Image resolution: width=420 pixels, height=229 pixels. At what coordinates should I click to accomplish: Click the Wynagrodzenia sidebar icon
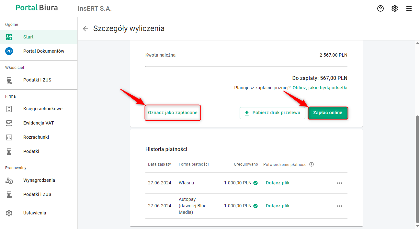9,180
